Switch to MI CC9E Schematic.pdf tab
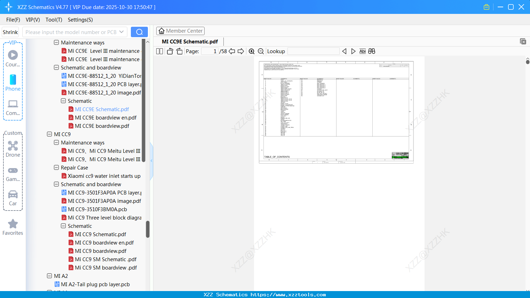Viewport: 530px width, 298px height. (x=190, y=42)
